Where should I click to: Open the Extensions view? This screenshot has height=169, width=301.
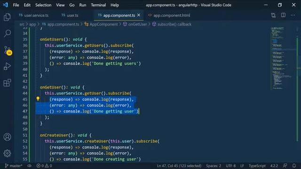(x=7, y=83)
